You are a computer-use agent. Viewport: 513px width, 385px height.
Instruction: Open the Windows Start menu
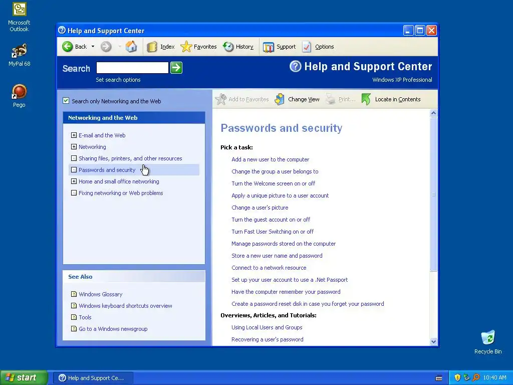click(24, 378)
